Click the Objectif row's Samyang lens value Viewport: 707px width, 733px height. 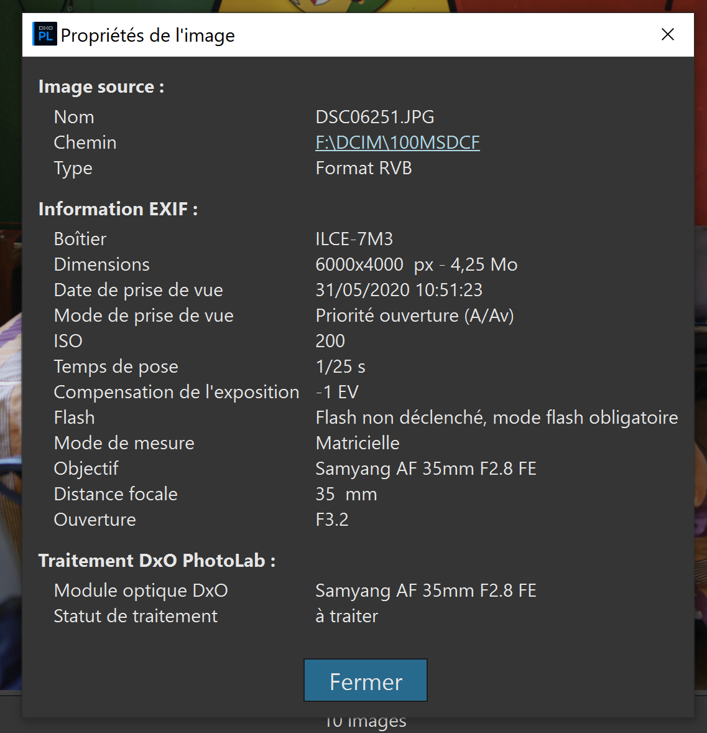click(426, 469)
